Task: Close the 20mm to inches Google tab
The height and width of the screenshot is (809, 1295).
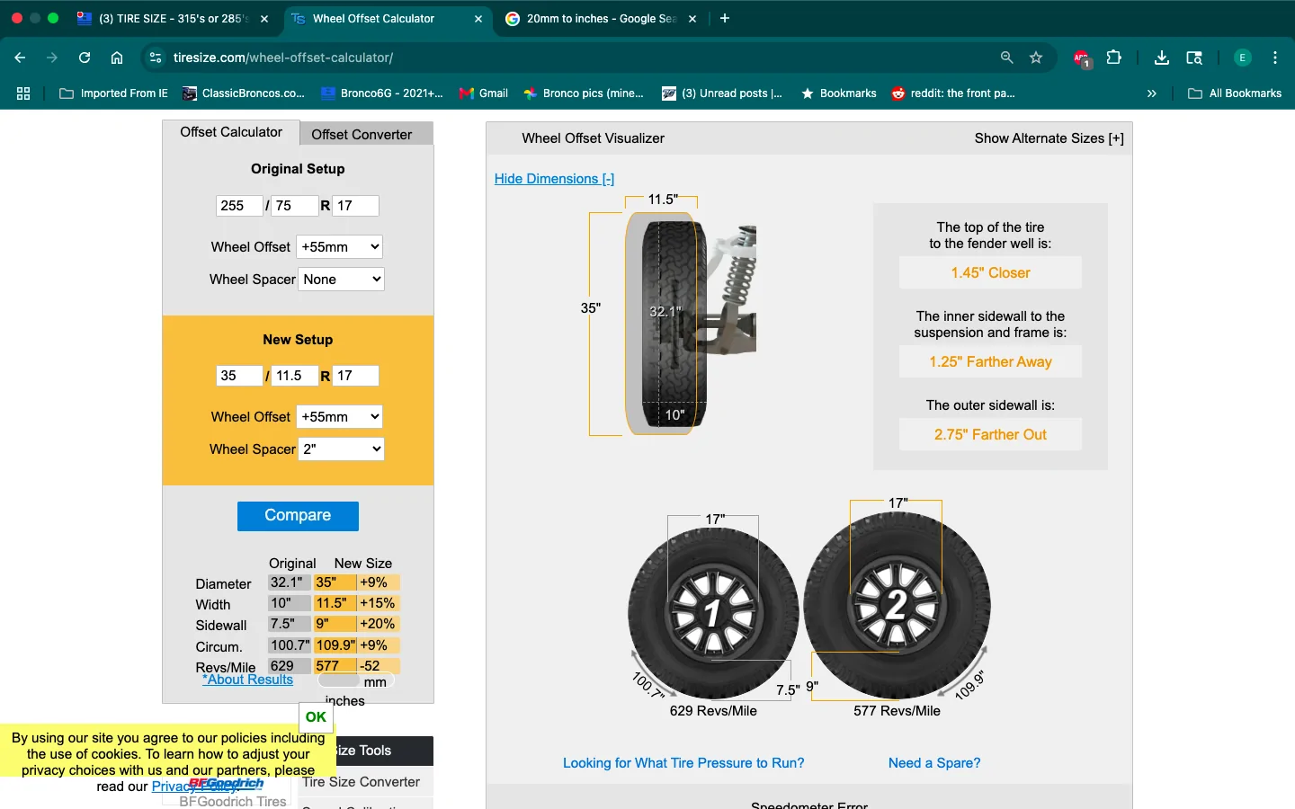Action: [x=692, y=19]
